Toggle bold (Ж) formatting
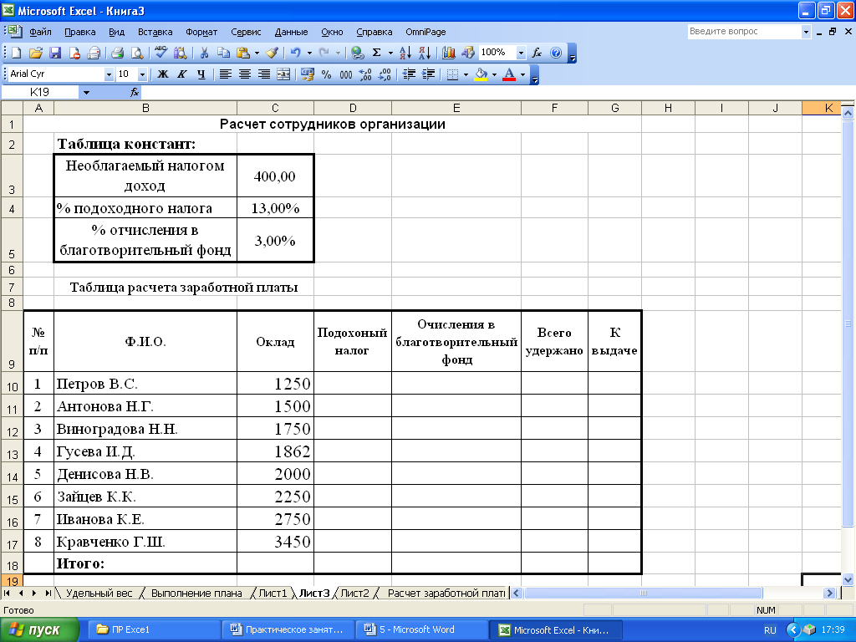This screenshot has height=642, width=856. (163, 74)
